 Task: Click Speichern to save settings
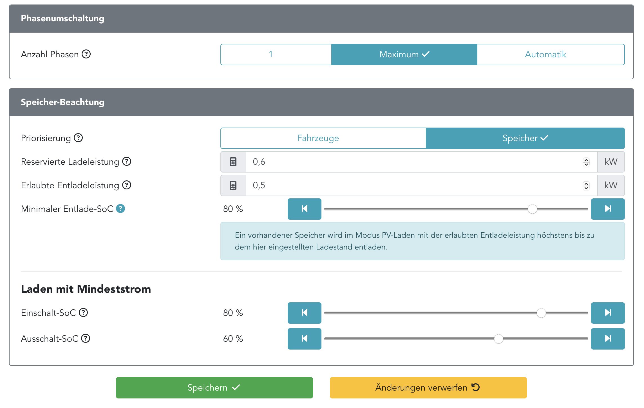click(x=214, y=388)
